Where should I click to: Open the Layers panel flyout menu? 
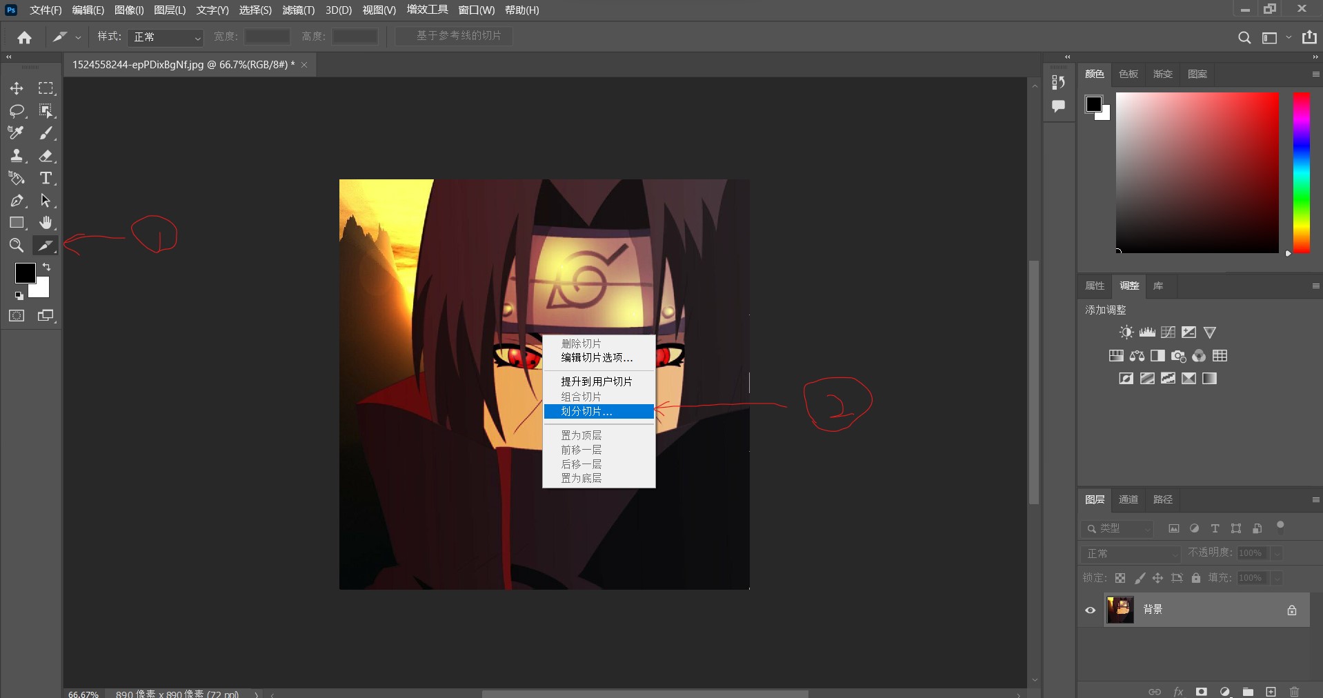coord(1315,499)
